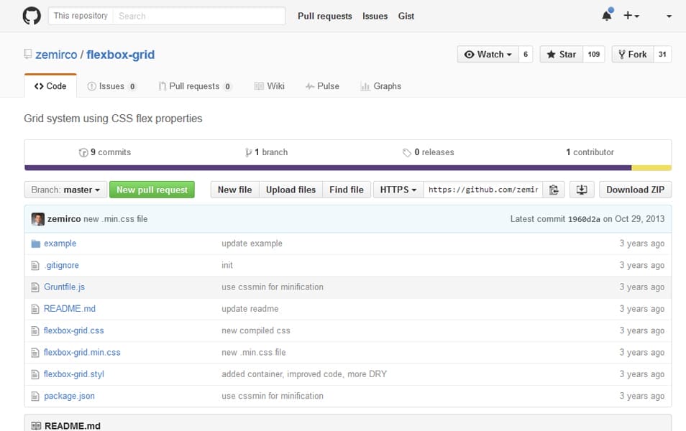The width and height of the screenshot is (686, 431).
Task: Open the 'new compiled css' commit message
Action: click(x=256, y=330)
